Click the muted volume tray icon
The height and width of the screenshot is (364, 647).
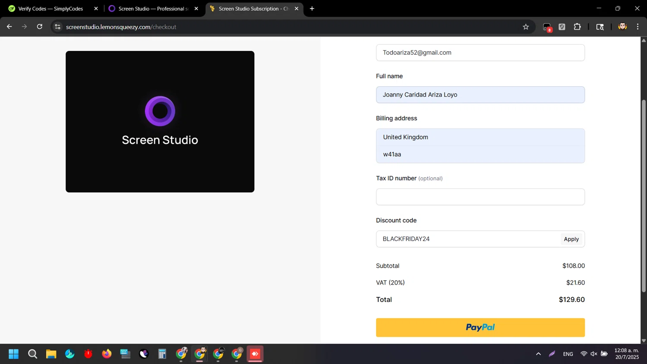(x=594, y=354)
